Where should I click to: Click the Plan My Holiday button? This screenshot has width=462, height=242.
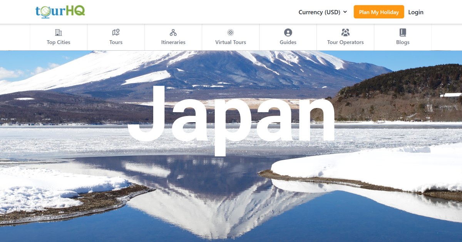point(379,12)
